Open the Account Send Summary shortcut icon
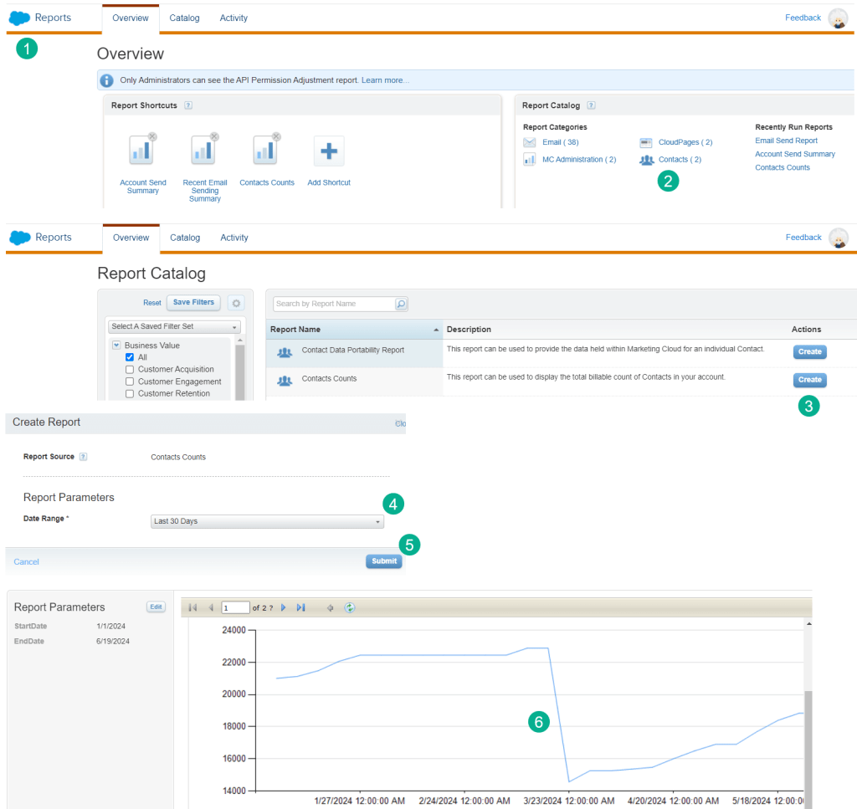Image resolution: width=857 pixels, height=809 pixels. (141, 151)
